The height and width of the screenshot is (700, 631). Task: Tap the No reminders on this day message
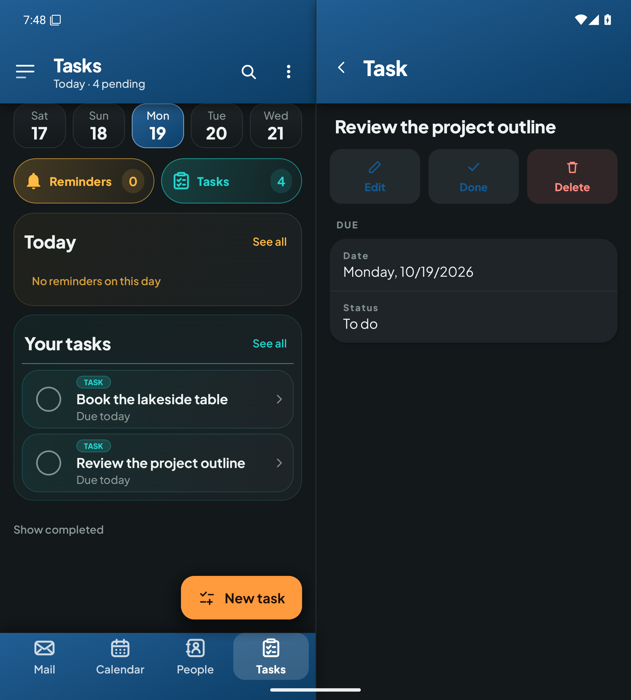point(96,281)
